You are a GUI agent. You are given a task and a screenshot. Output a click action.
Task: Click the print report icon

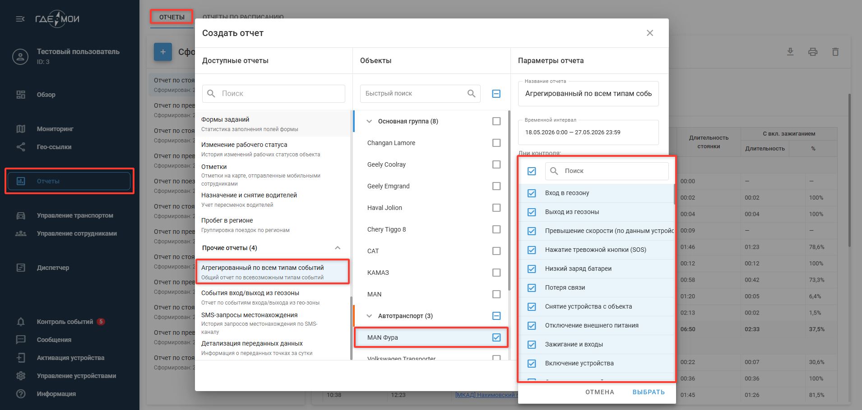(813, 52)
